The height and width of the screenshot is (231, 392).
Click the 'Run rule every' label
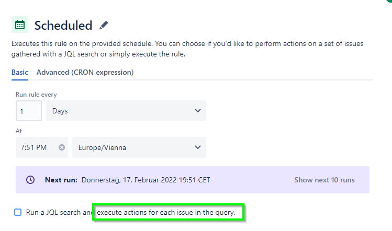36,95
